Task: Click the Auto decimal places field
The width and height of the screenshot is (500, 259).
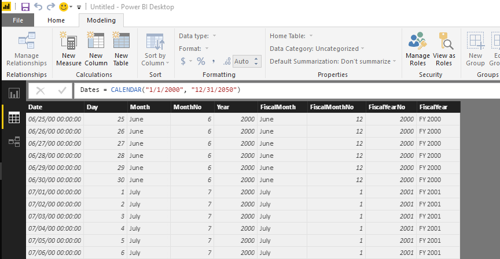Action: pyautogui.click(x=243, y=61)
